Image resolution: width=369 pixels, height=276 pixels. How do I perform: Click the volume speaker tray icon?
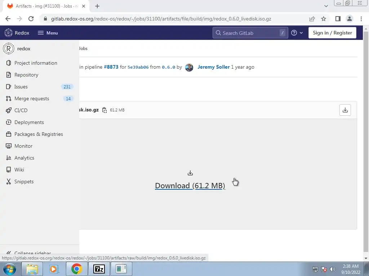coord(333,269)
